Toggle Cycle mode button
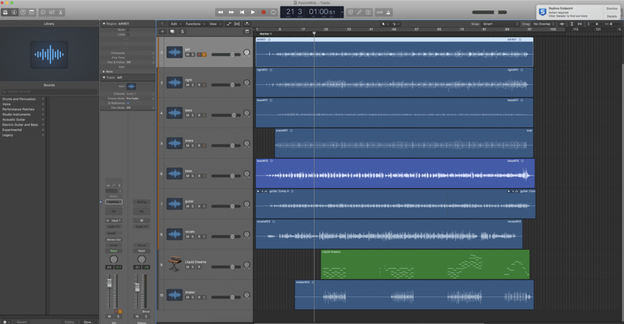 (274, 12)
